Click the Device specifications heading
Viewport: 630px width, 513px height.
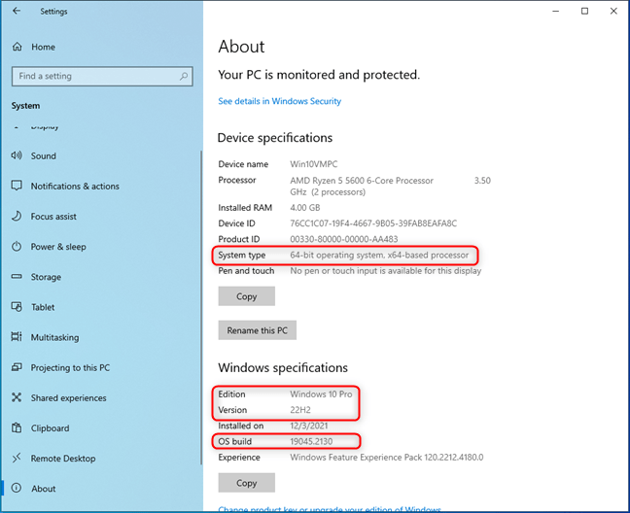click(275, 138)
